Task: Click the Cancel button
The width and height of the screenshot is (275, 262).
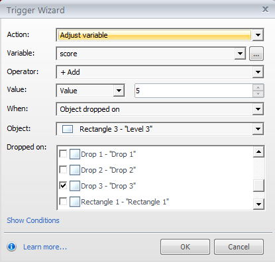Action: (x=239, y=247)
